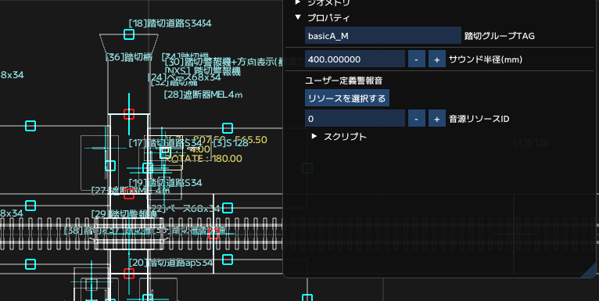Decrease サウンド半径 with minus button
Screen dimensions: 599x301
coord(416,59)
